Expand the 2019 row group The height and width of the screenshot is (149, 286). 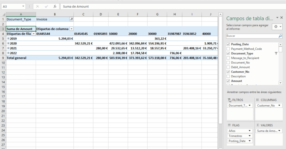[x=8, y=39]
